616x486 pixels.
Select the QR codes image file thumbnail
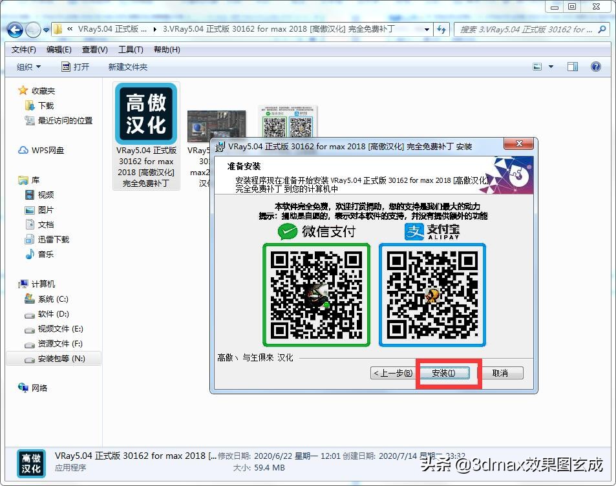(288, 121)
